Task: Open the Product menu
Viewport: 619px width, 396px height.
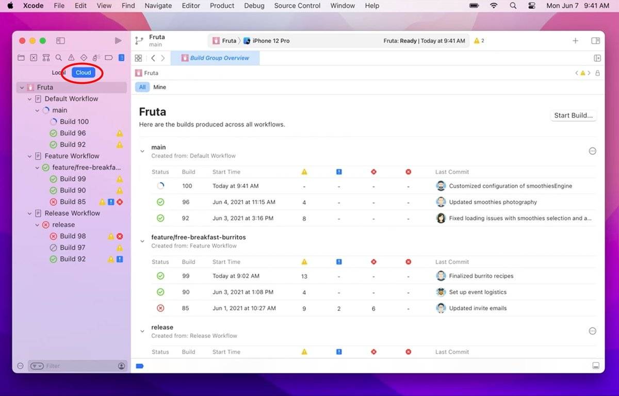Action: click(222, 6)
